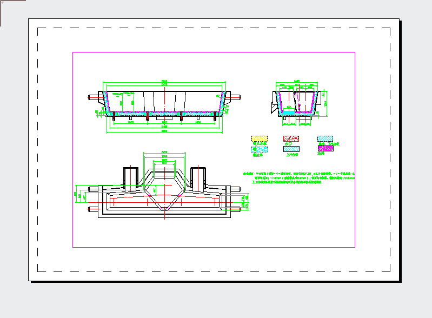432x318 pixels.
Task: Select the right rectangular block in plan view
Action: pyautogui.click(x=198, y=177)
